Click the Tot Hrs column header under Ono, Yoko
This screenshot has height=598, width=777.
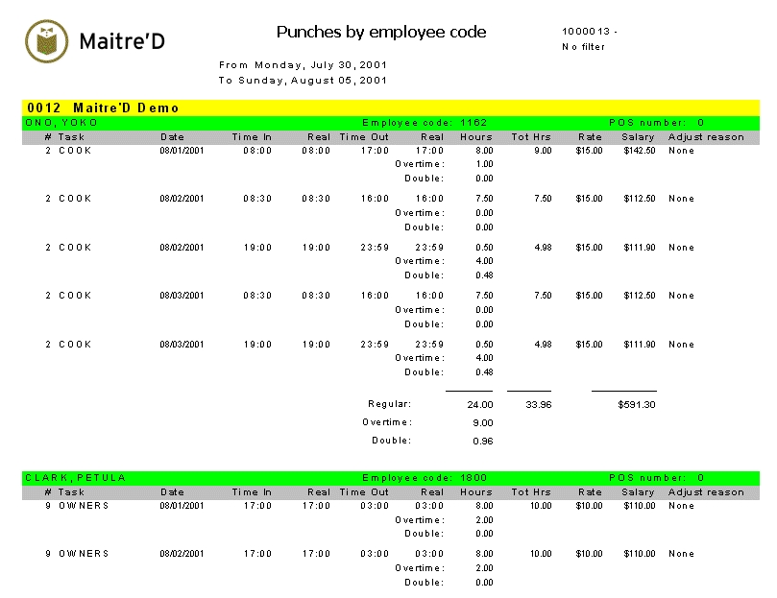pos(531,137)
